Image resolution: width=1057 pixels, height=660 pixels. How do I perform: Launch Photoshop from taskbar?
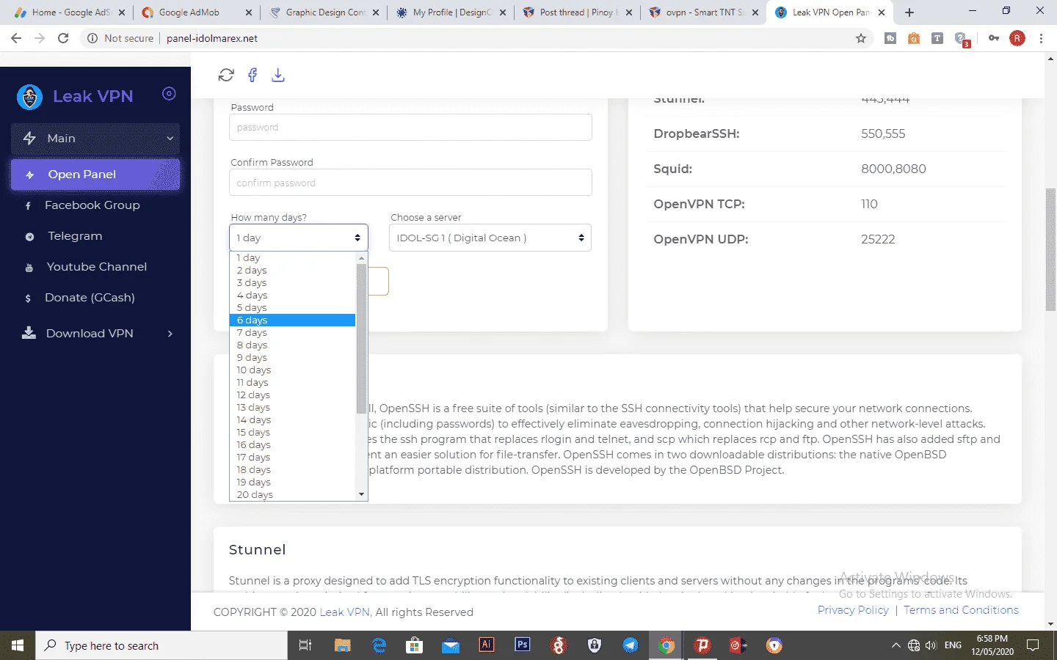[522, 645]
